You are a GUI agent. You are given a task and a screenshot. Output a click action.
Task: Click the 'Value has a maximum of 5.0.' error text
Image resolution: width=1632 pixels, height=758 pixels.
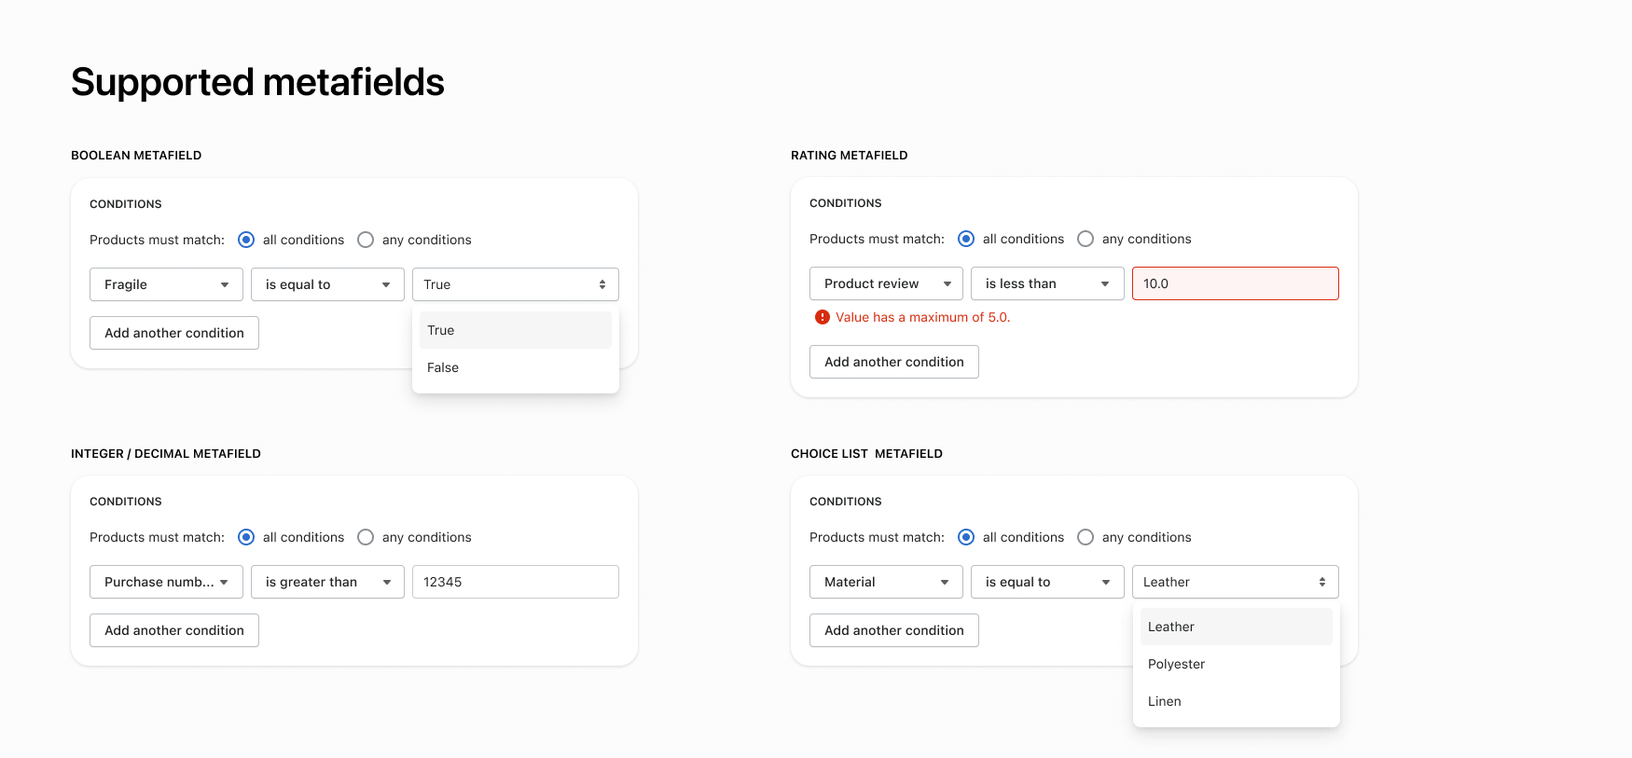(x=922, y=317)
